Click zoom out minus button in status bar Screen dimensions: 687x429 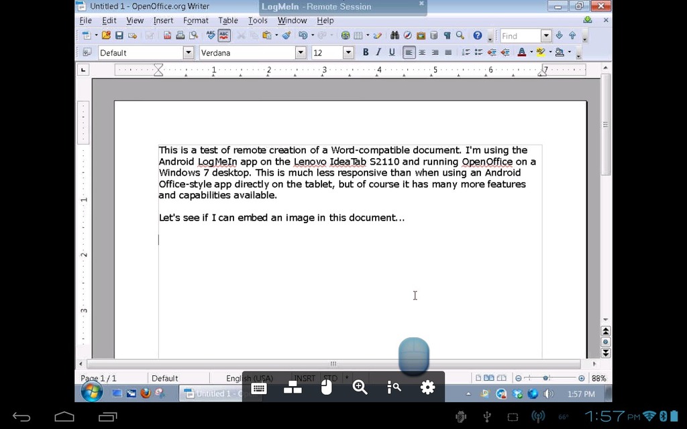(519, 378)
